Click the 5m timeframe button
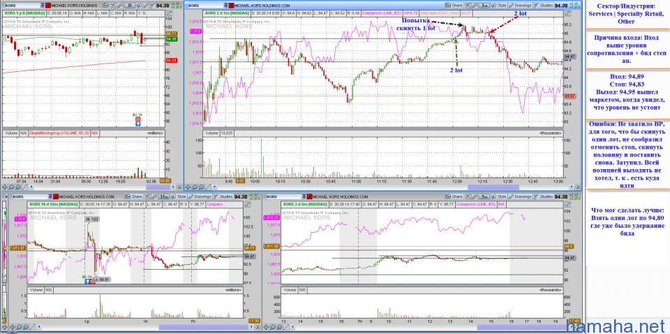The width and height of the screenshot is (670, 334). (x=484, y=196)
